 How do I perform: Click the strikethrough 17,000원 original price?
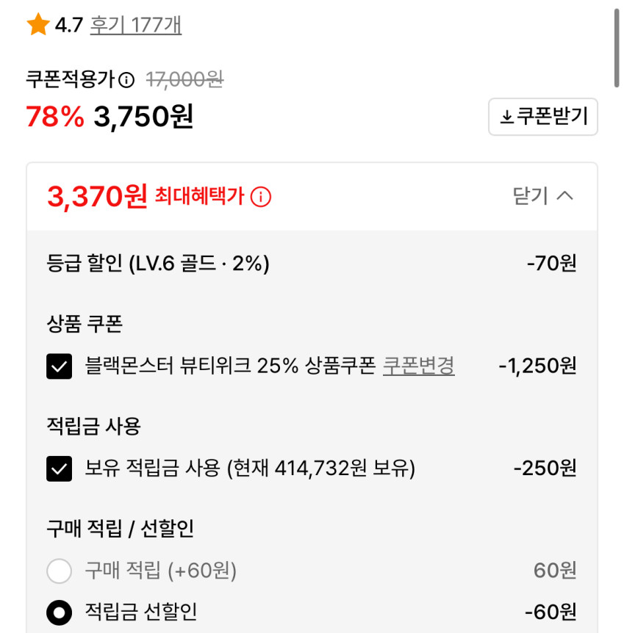[184, 79]
